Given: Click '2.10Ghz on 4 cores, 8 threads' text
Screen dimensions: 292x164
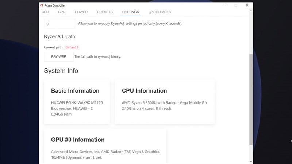Looking at the screenshot, I should pyautogui.click(x=147, y=108).
